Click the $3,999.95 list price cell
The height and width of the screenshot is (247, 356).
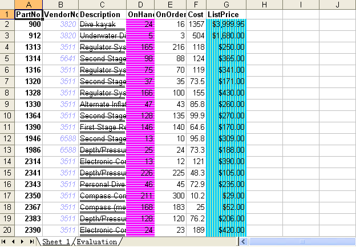tap(226, 25)
